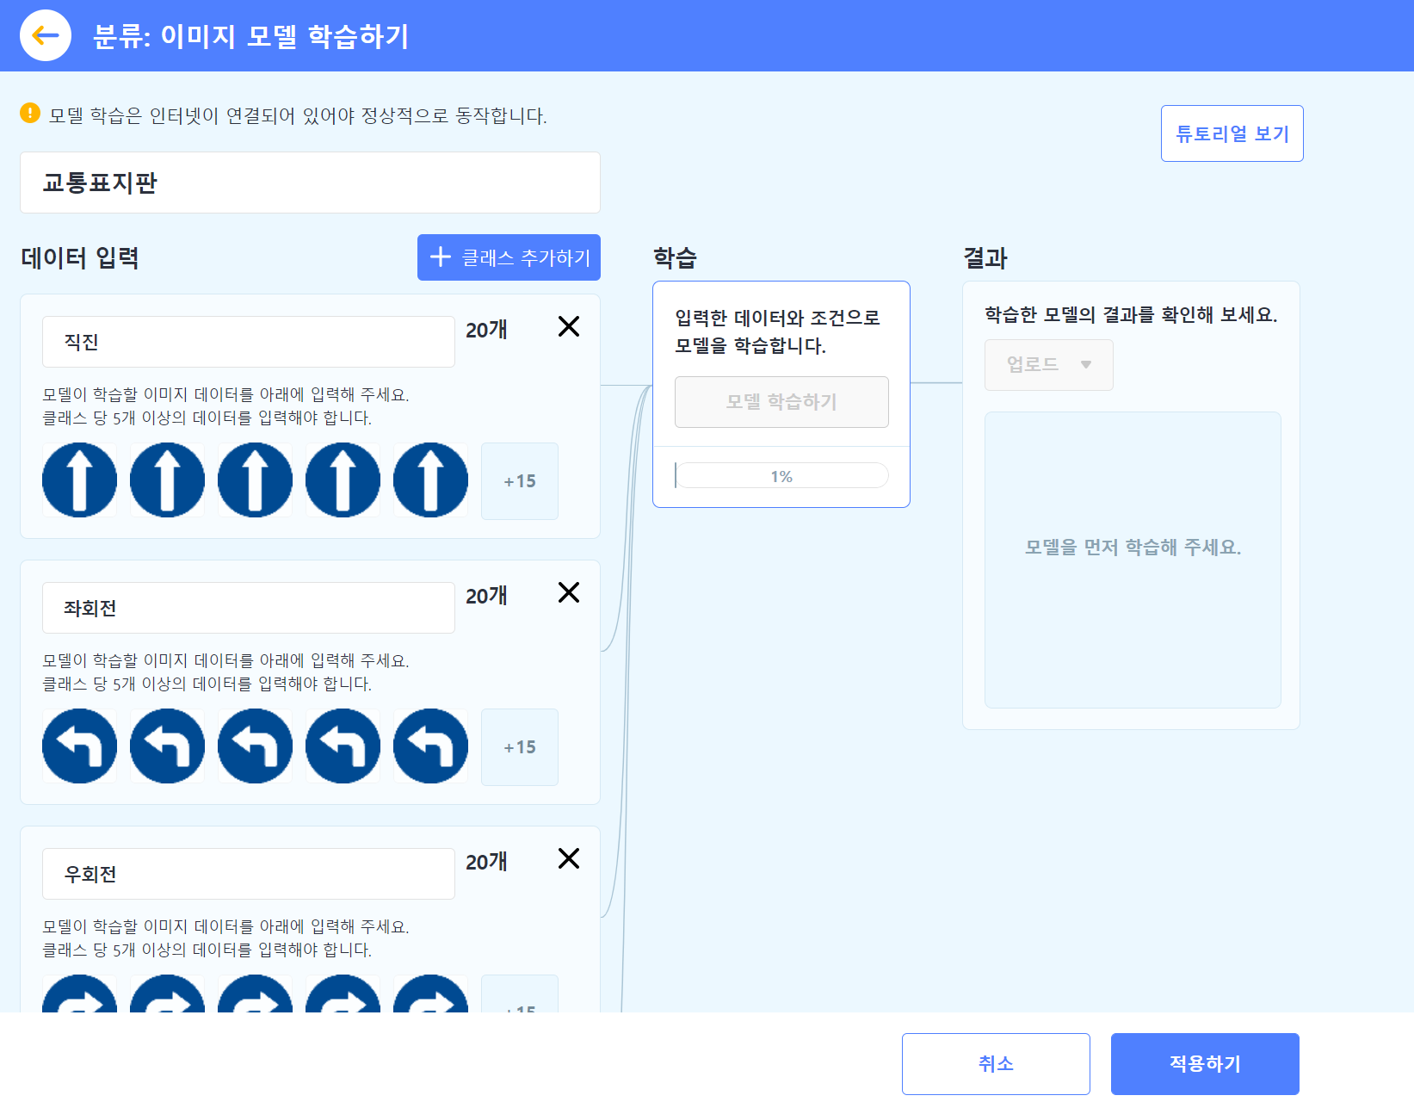Click the 모델 학습하기 train button
1414x1108 pixels.
point(781,402)
